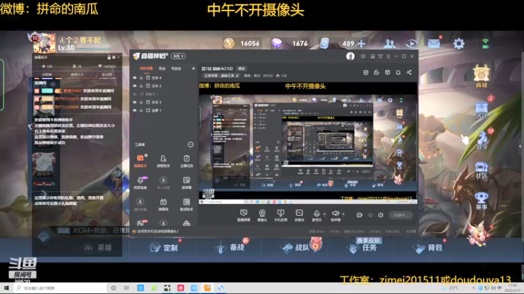Image resolution: width=524 pixels, height=294 pixels.
Task: Open the Task View taskbar icon
Action: 126,288
